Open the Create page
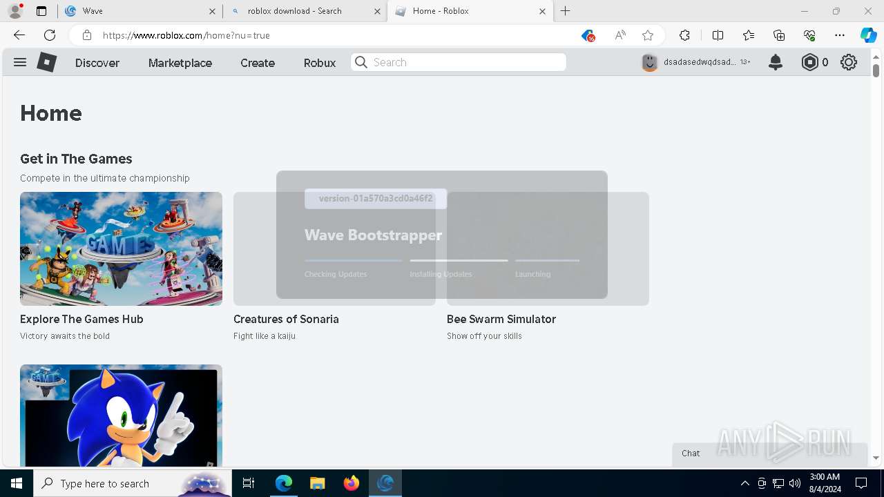884x497 pixels. tap(258, 62)
